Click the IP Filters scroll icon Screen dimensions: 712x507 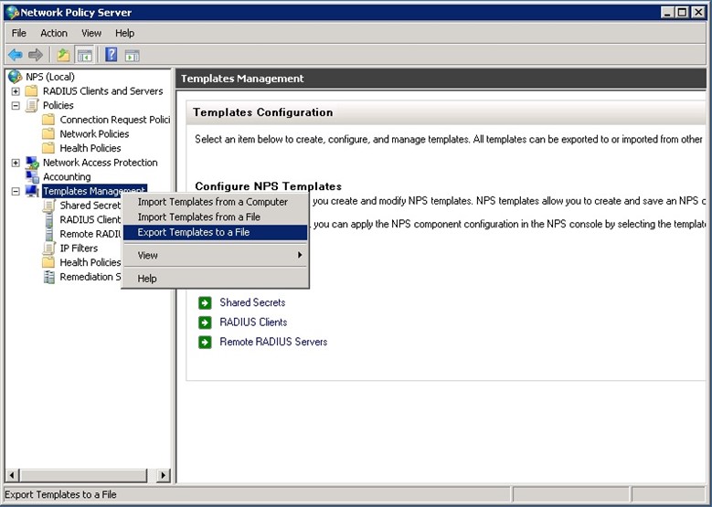48,248
